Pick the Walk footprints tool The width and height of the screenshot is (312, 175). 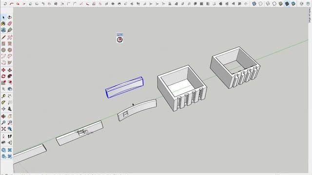[10, 136]
